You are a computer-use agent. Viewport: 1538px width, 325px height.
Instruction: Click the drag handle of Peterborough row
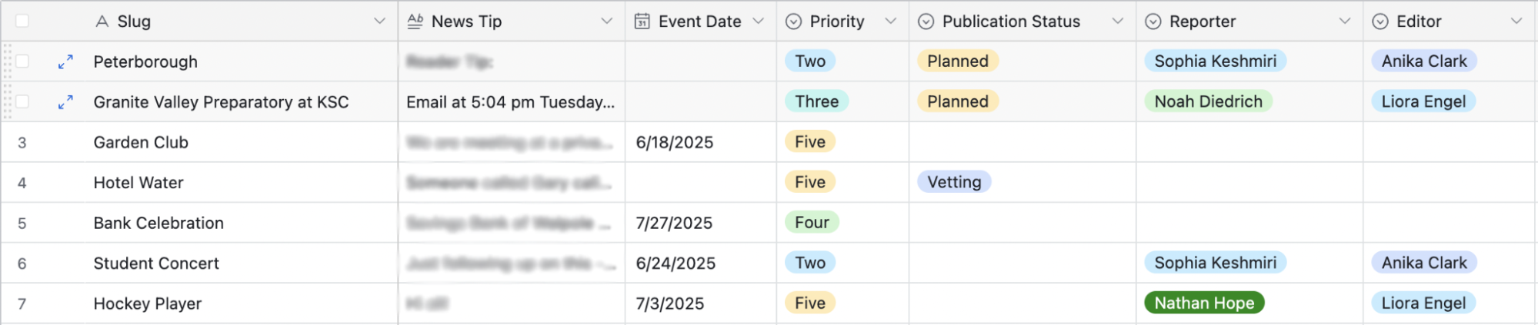[8, 61]
